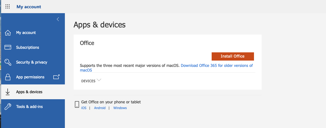
Task: Click the App permissions lock icon
Action: (8, 77)
